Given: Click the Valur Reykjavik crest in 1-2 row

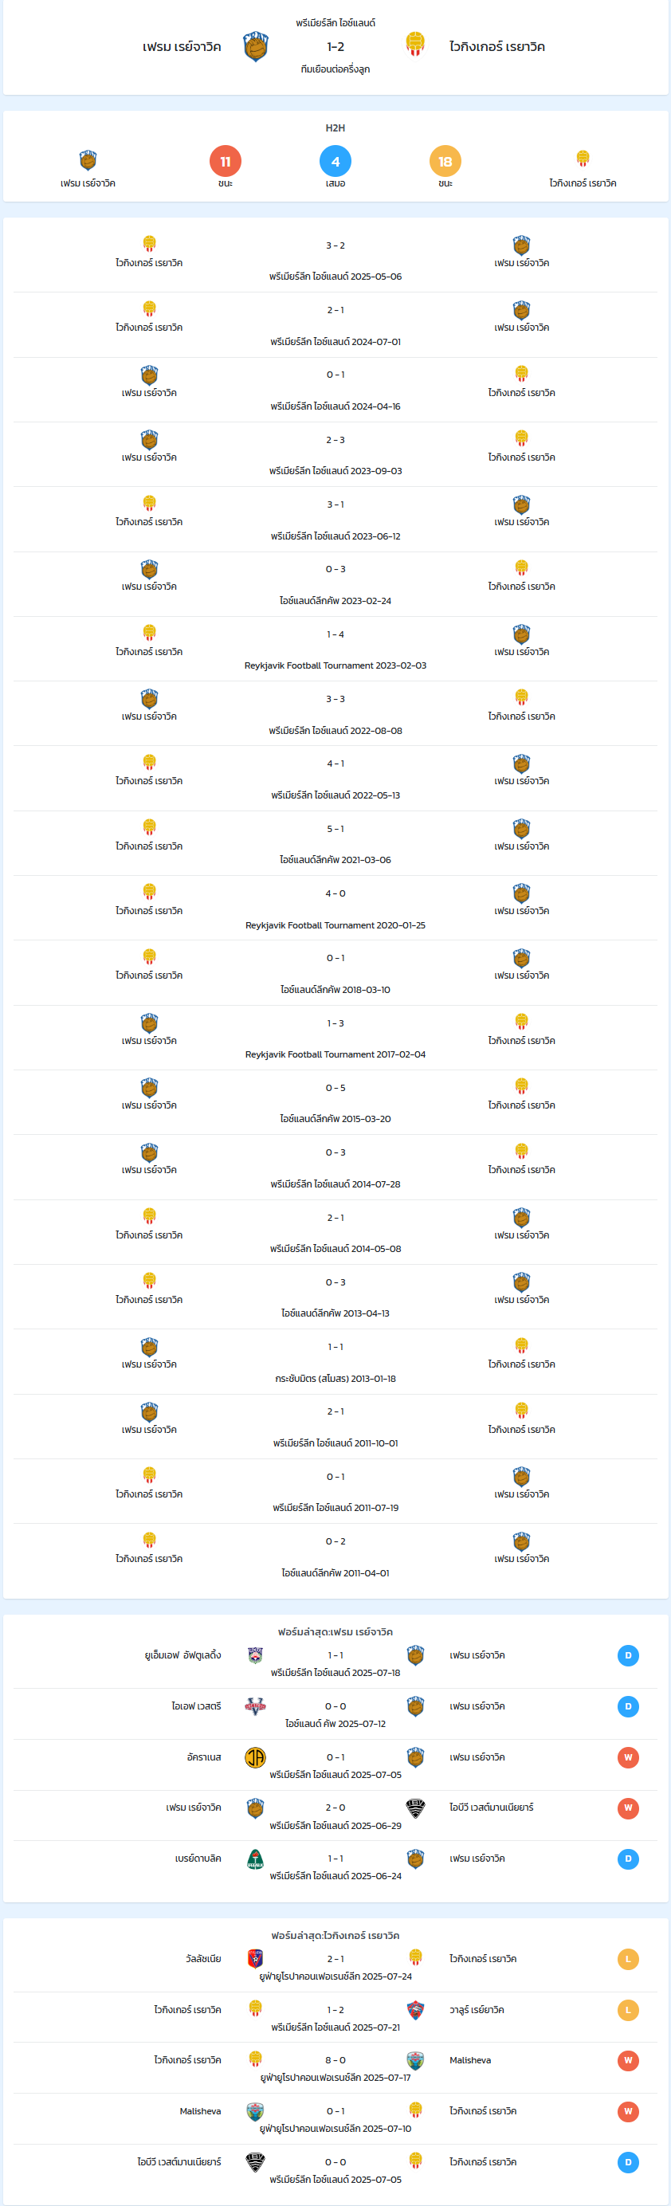Looking at the screenshot, I should click(415, 2010).
